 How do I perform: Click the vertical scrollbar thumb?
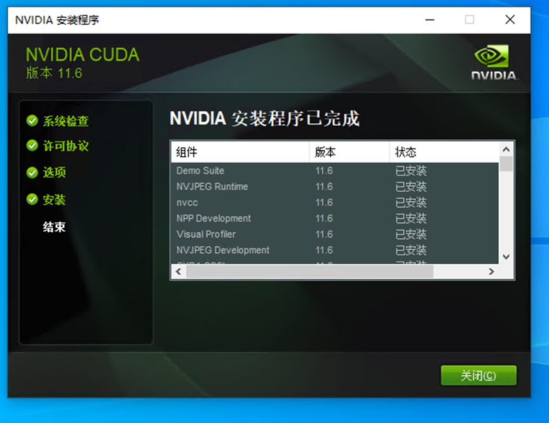(x=506, y=164)
